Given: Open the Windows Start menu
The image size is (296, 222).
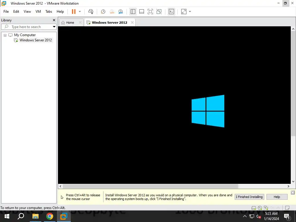Looking at the screenshot, I should 7,216.
